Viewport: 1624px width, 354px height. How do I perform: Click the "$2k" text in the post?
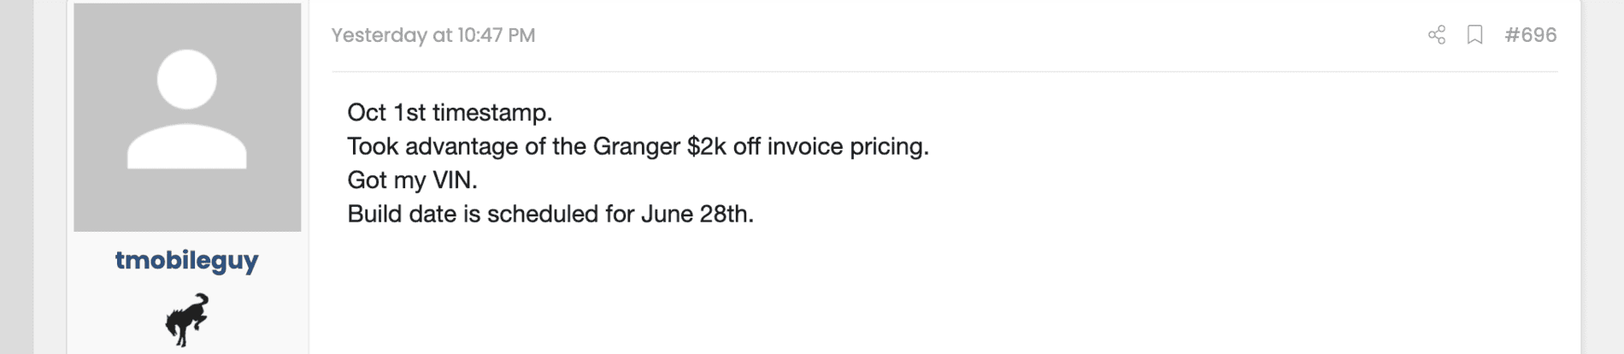click(706, 147)
